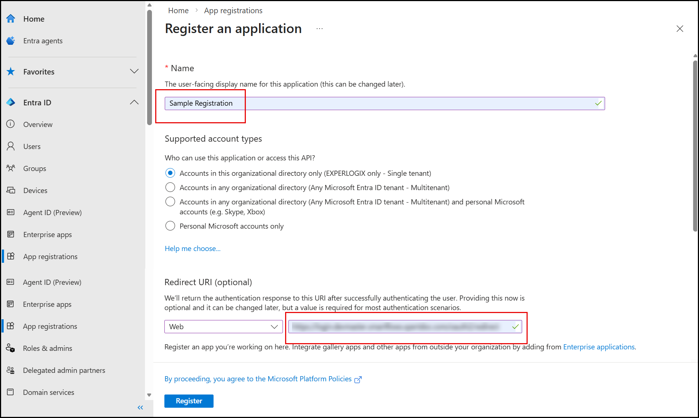This screenshot has width=699, height=418.
Task: Select Personal Microsoft accounts only
Action: [x=170, y=226]
